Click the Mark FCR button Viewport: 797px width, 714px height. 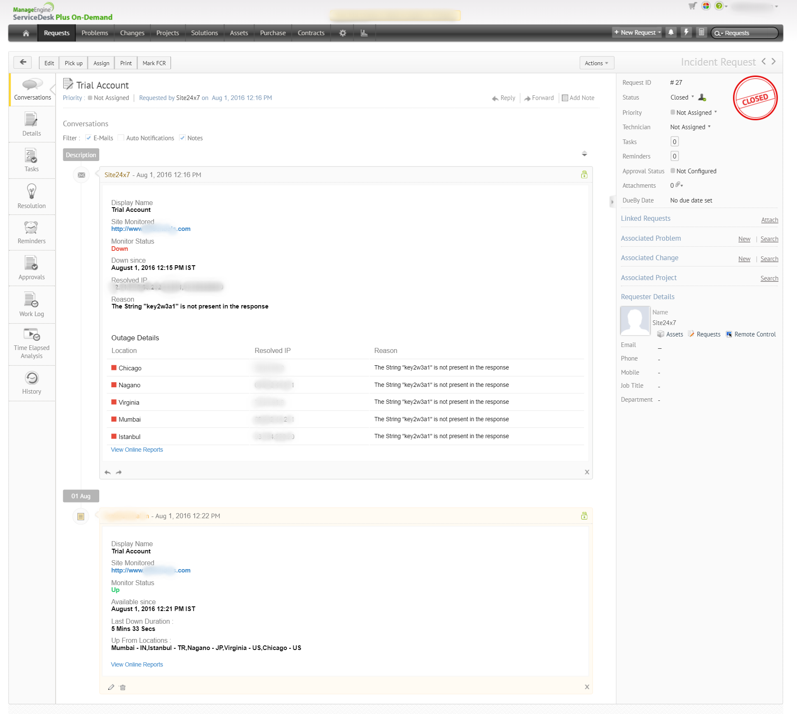point(154,63)
